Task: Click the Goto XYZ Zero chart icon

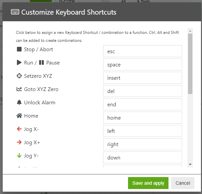Action: [x=19, y=89]
